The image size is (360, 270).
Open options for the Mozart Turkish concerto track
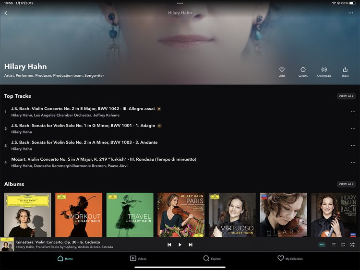tap(353, 163)
